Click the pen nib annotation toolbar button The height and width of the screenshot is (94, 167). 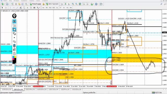pyautogui.click(x=14, y=16)
